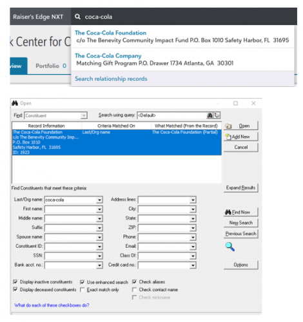
Task: Click the What Matched (From the Record) header
Action: (186, 126)
